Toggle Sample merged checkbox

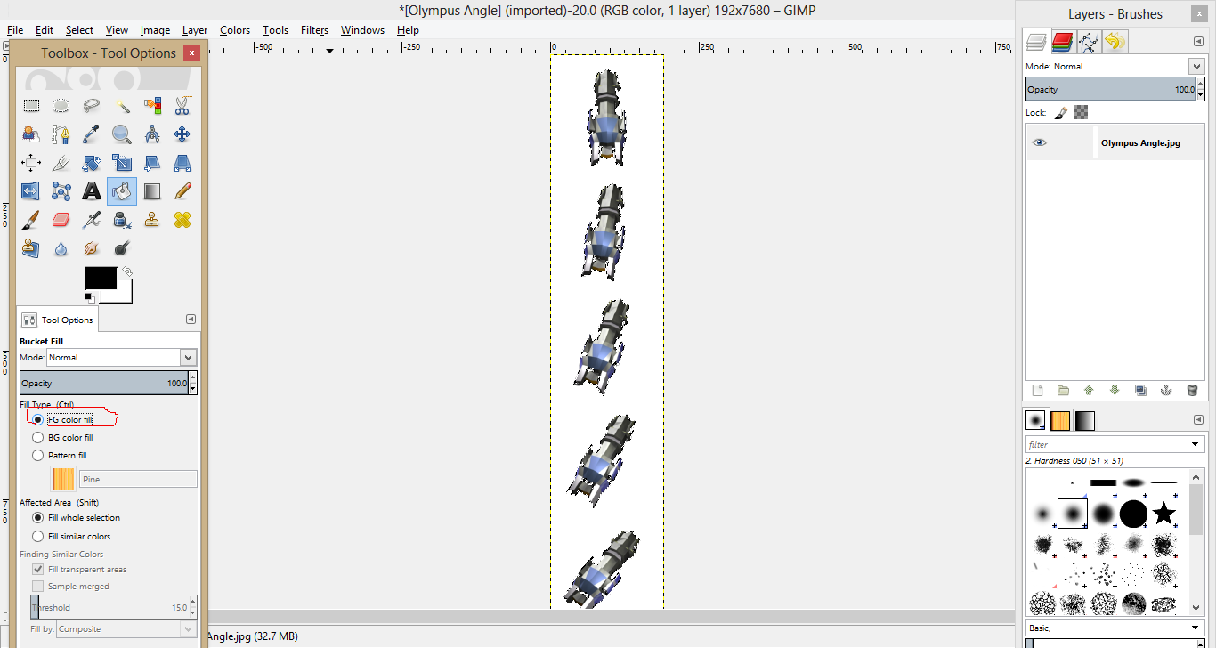coord(38,587)
